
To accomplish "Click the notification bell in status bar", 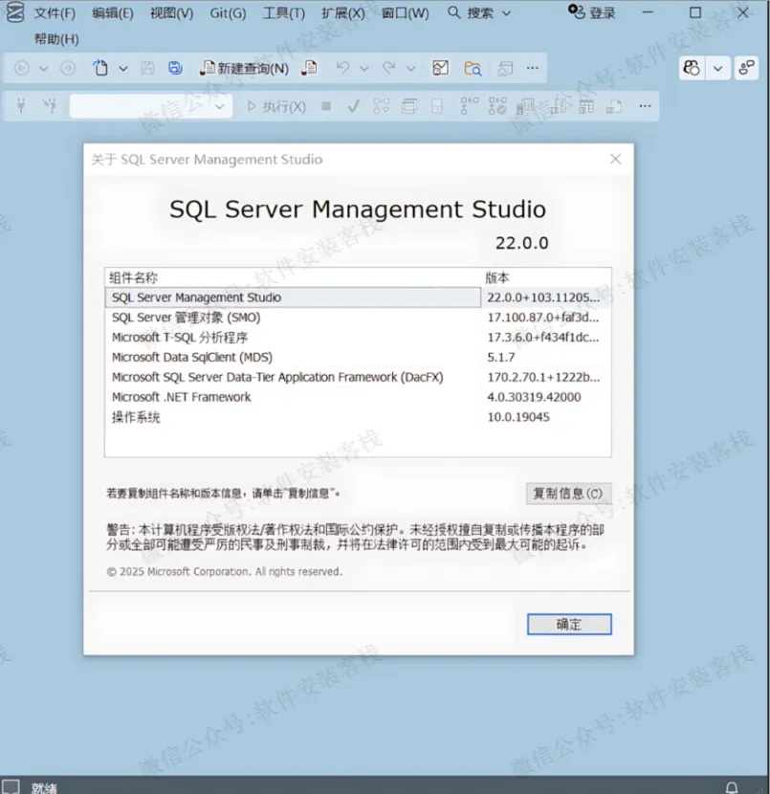I will [732, 787].
